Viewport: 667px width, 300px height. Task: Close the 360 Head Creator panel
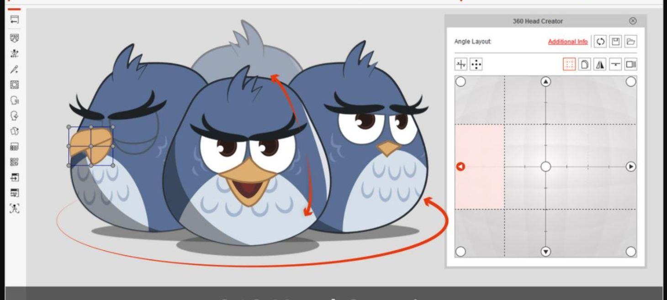pyautogui.click(x=633, y=21)
